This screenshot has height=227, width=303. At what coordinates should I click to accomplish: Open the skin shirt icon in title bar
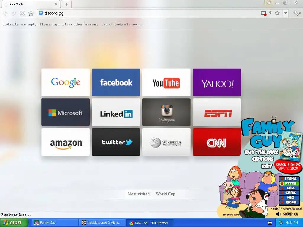(x=269, y=2)
